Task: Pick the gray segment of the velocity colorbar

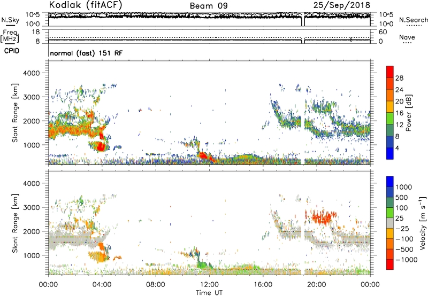Action: click(390, 223)
